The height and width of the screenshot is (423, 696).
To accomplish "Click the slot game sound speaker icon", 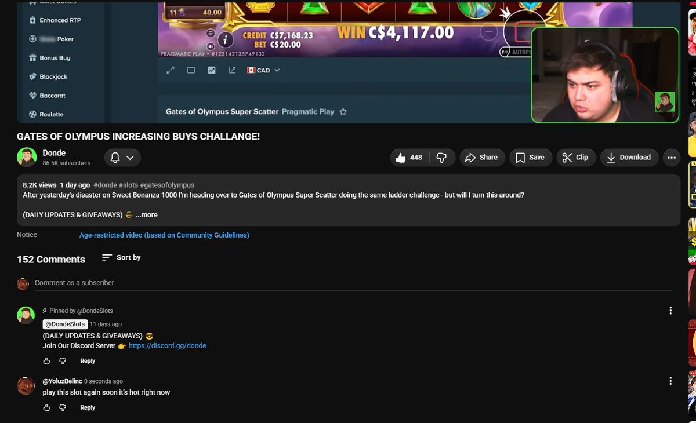I will (210, 46).
